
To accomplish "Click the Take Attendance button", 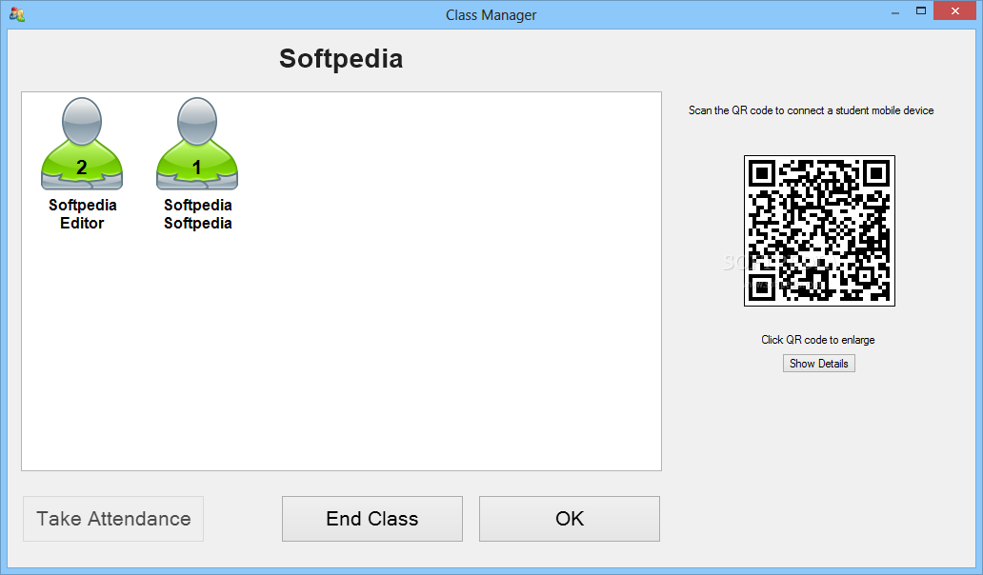I will click(x=113, y=519).
